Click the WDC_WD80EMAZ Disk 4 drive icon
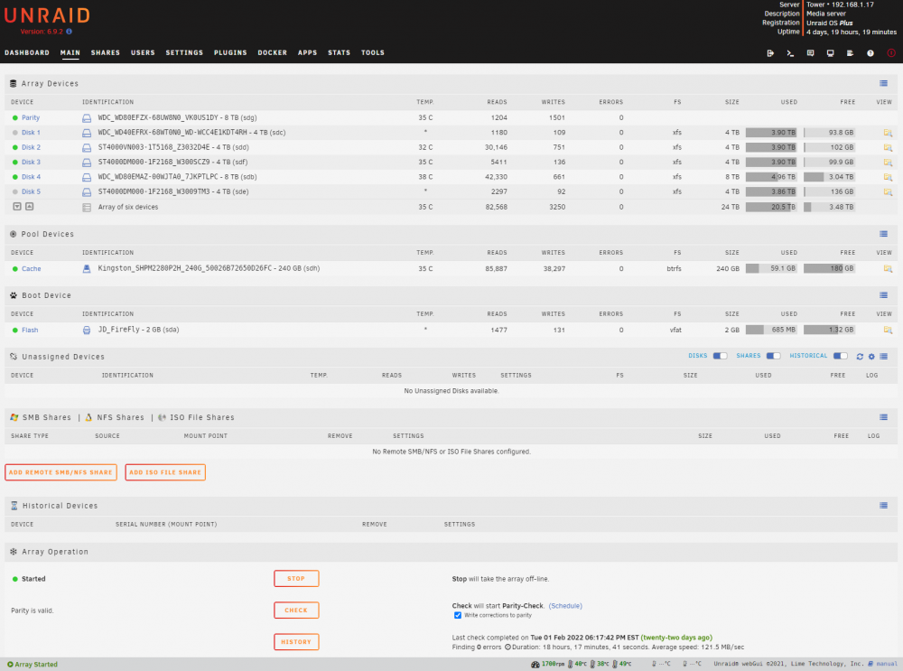 [x=87, y=177]
